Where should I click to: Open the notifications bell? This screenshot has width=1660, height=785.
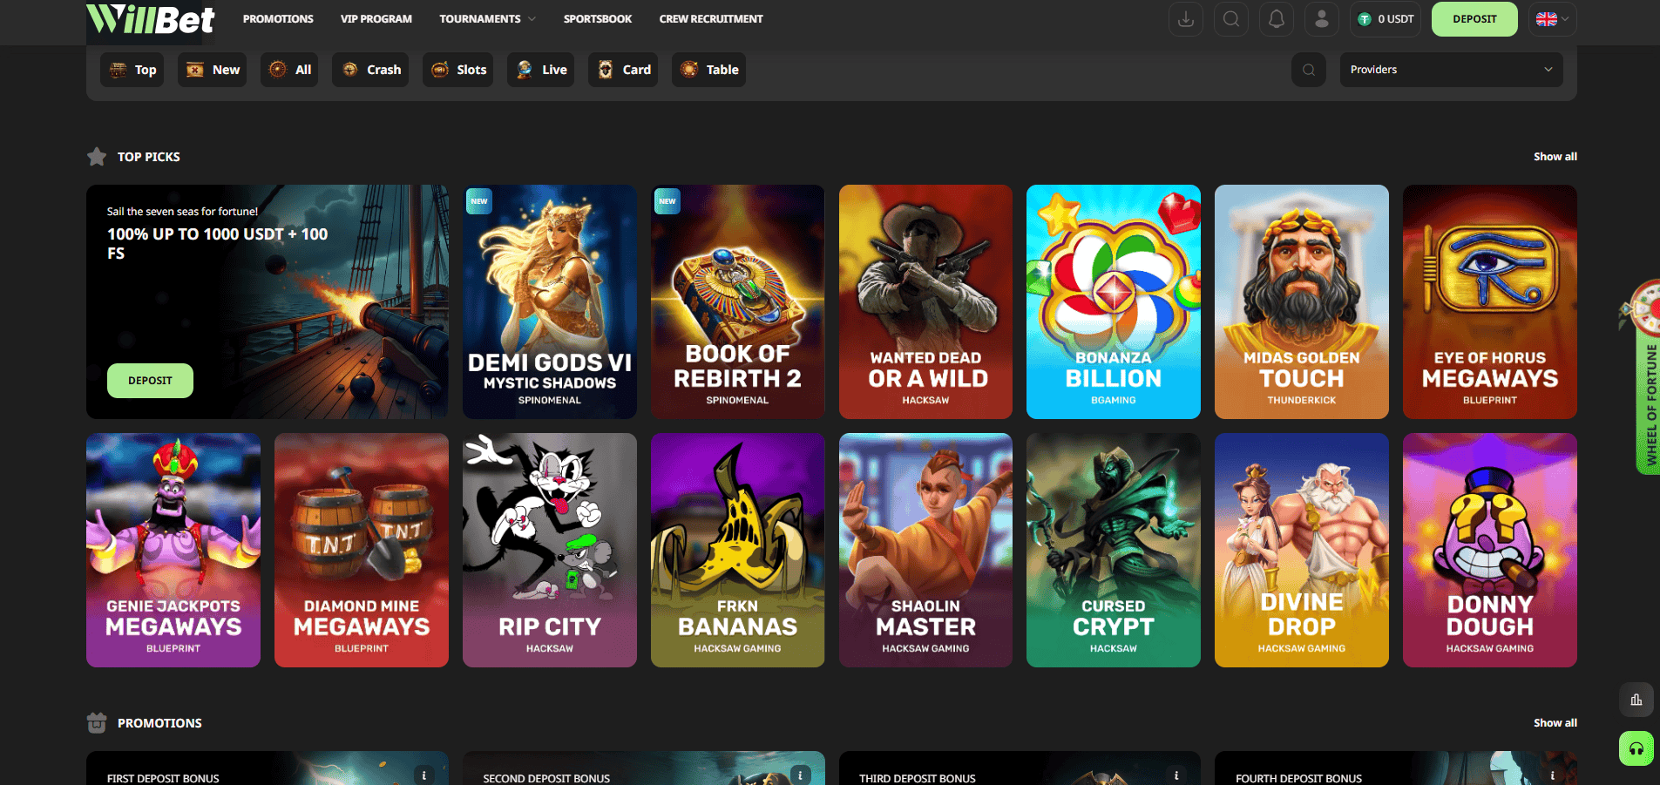pyautogui.click(x=1277, y=19)
